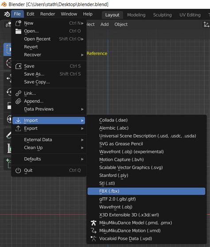Open the External Data submenu
The image size is (210, 247).
pyautogui.click(x=49, y=140)
